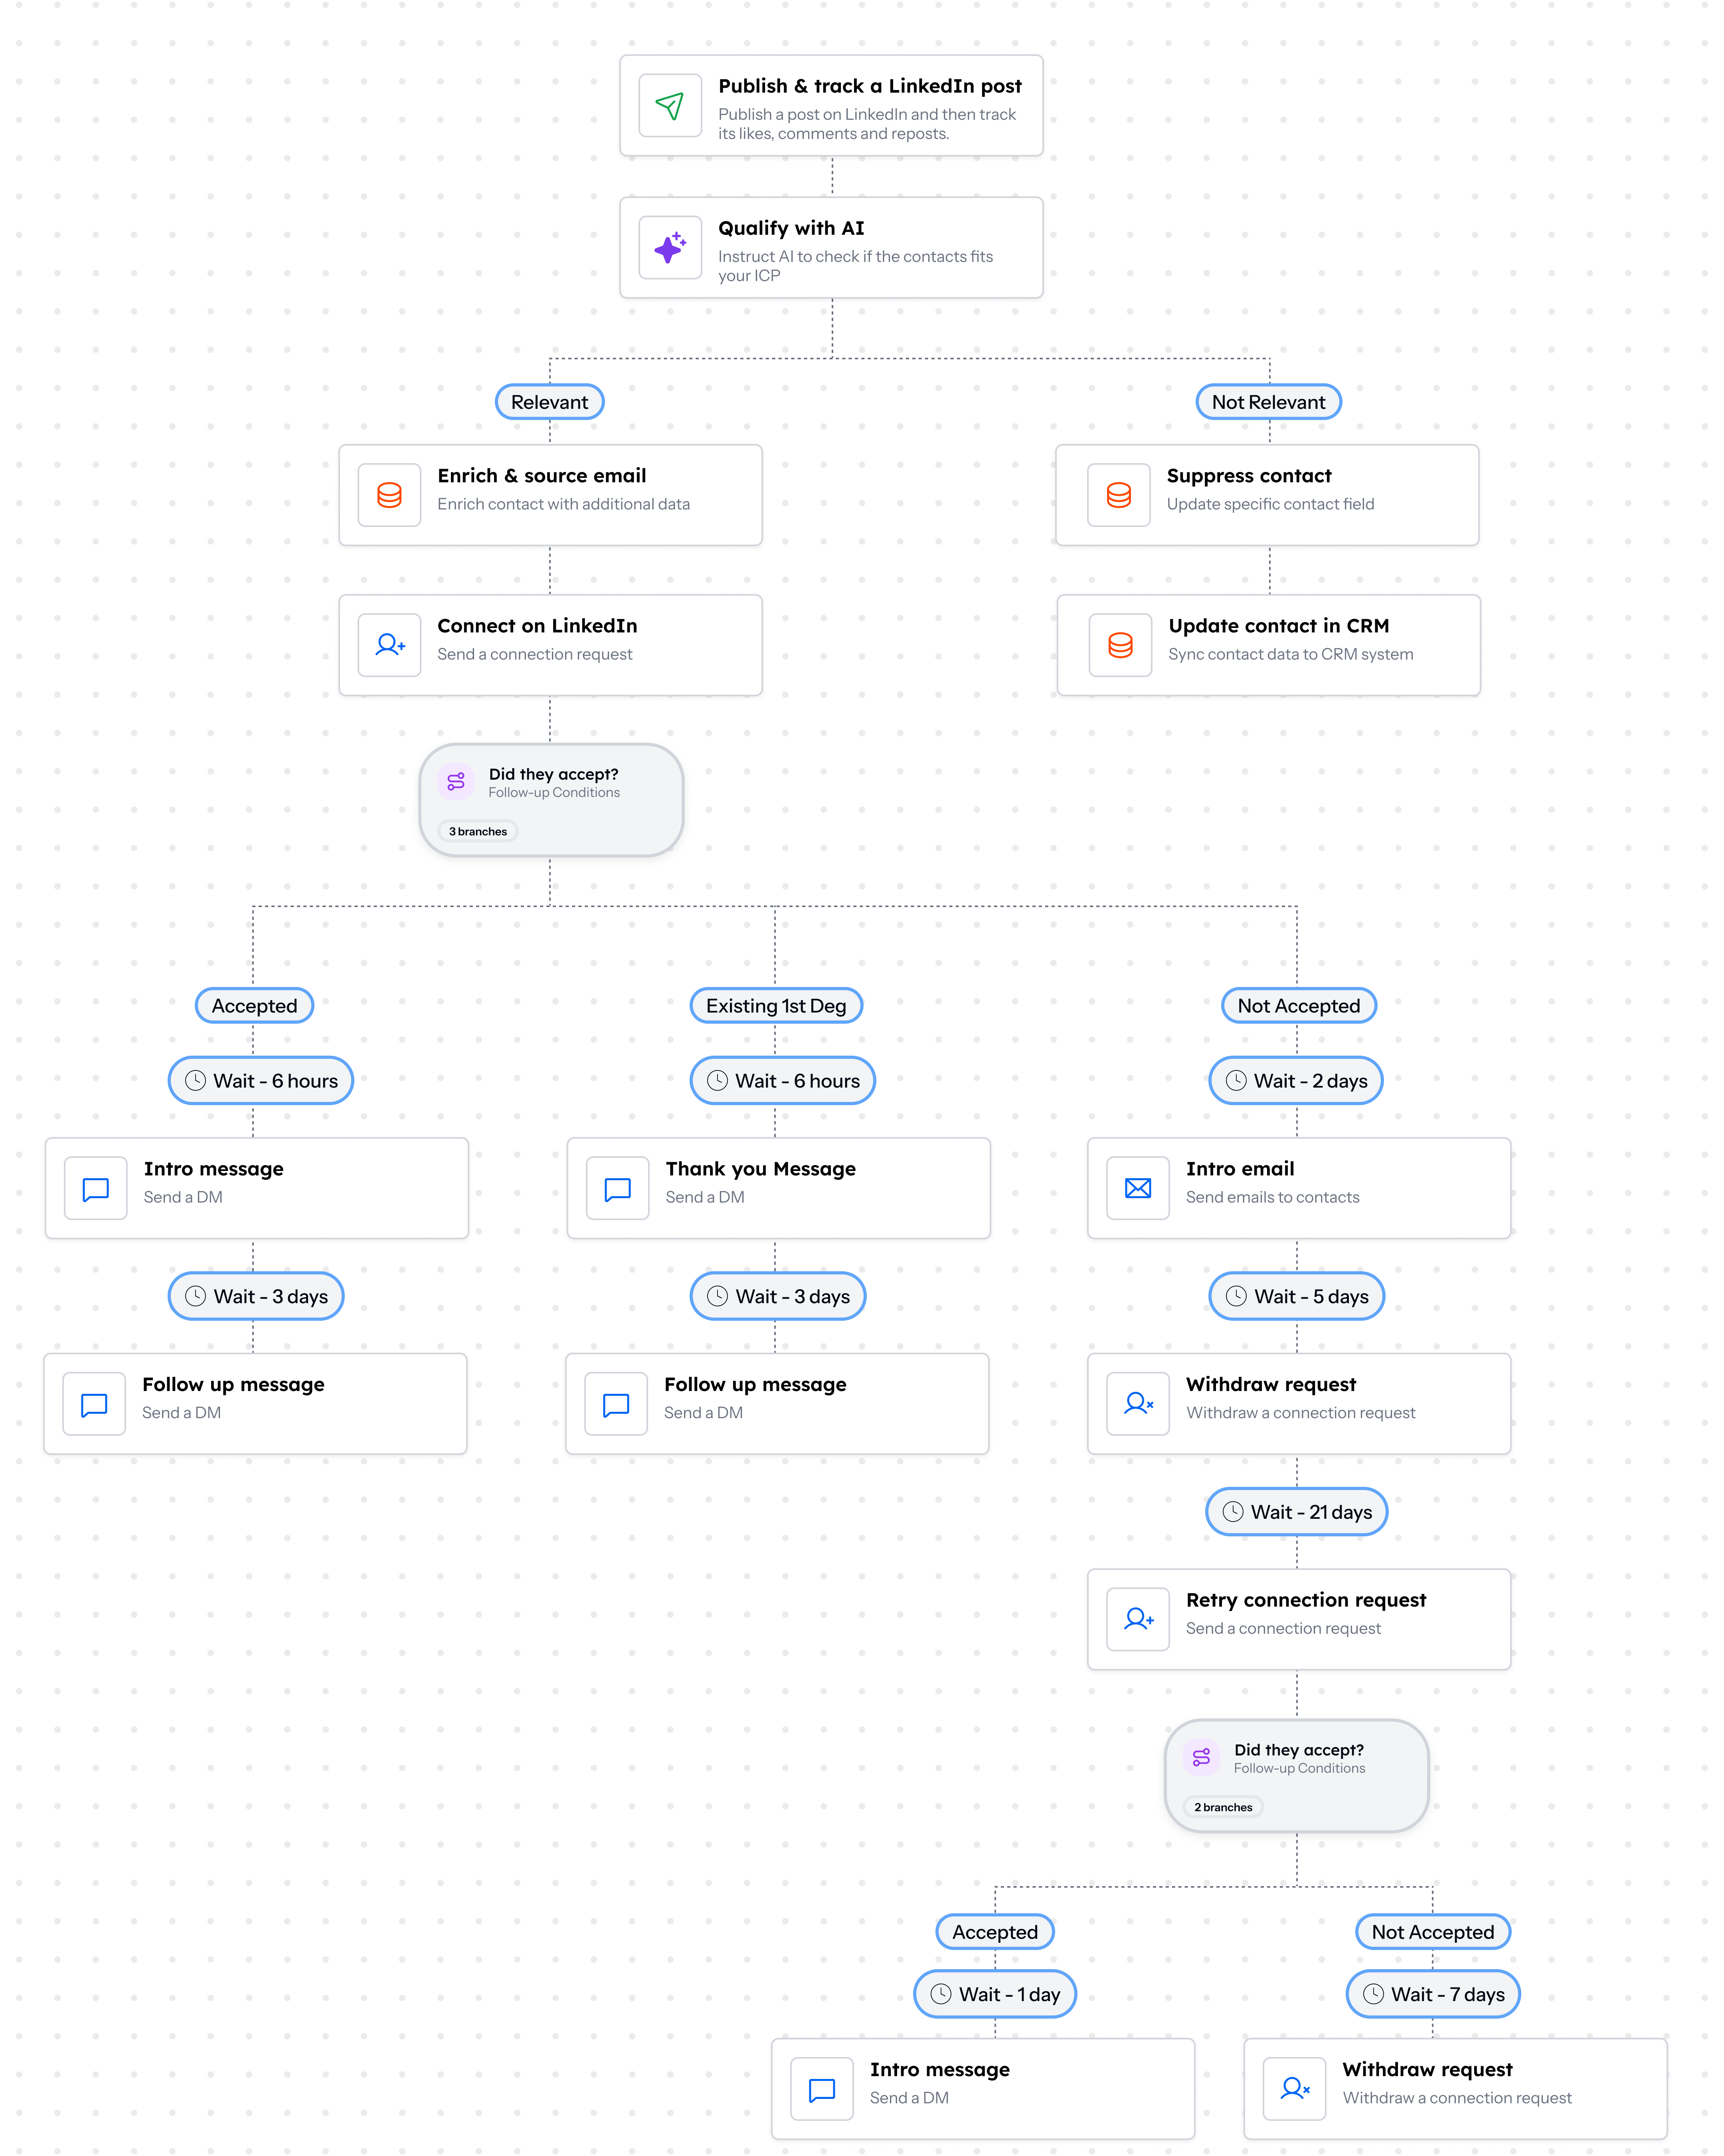Click the clock icon in Wait - 1 day
This screenshot has width=1724, height=2156.
coord(941,1994)
